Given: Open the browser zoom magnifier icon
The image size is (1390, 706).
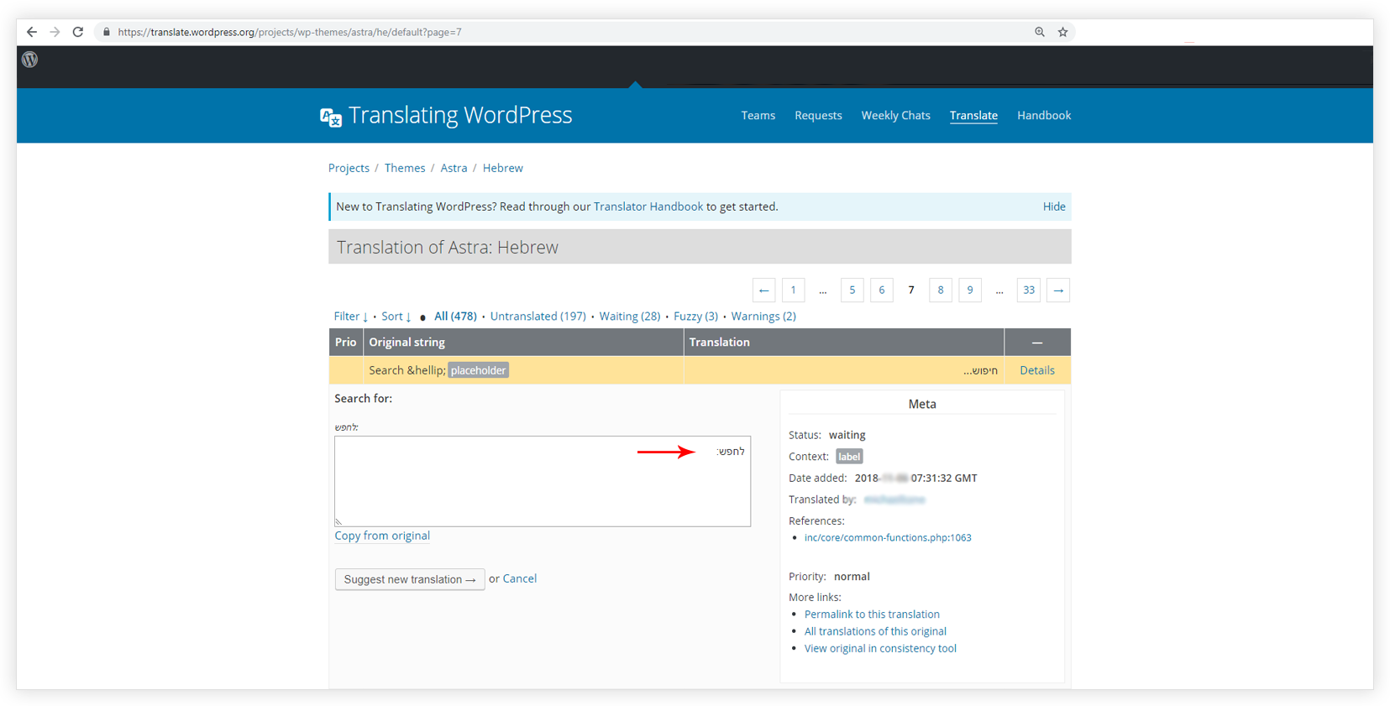Looking at the screenshot, I should tap(1040, 32).
